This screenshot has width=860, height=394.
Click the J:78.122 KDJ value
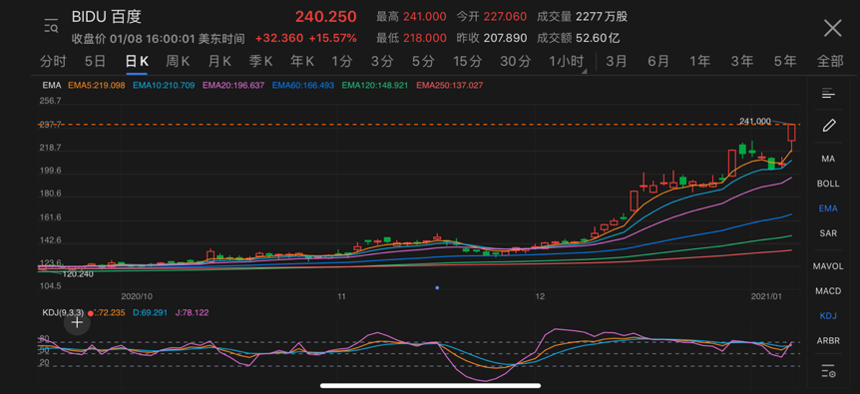[x=192, y=312]
